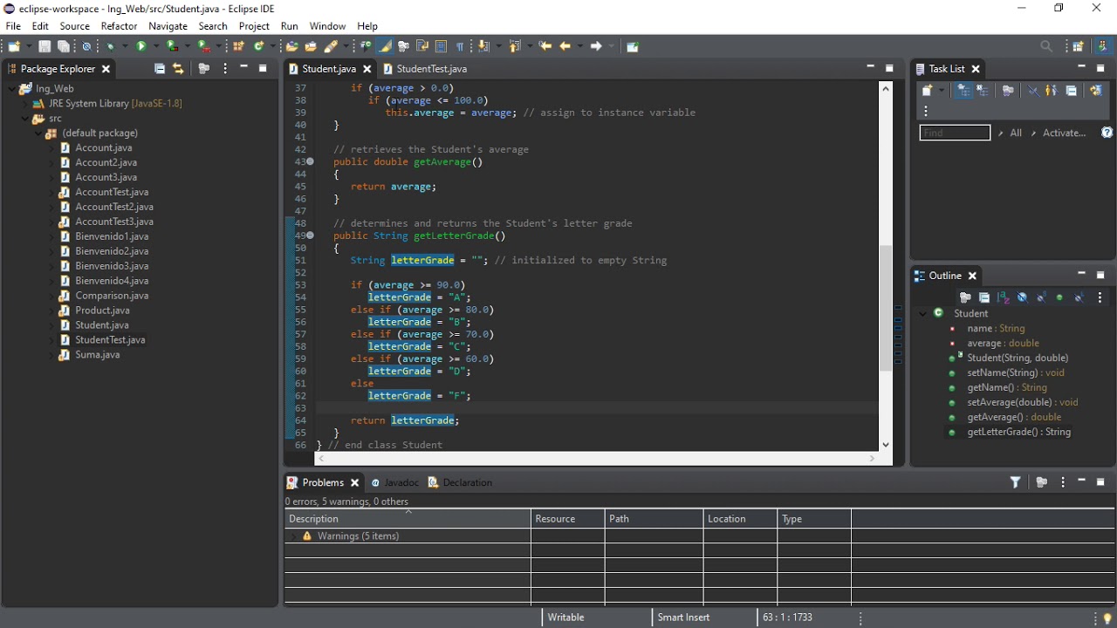Select getLetterGrade() in Outline
This screenshot has height=628, width=1117.
click(1018, 432)
